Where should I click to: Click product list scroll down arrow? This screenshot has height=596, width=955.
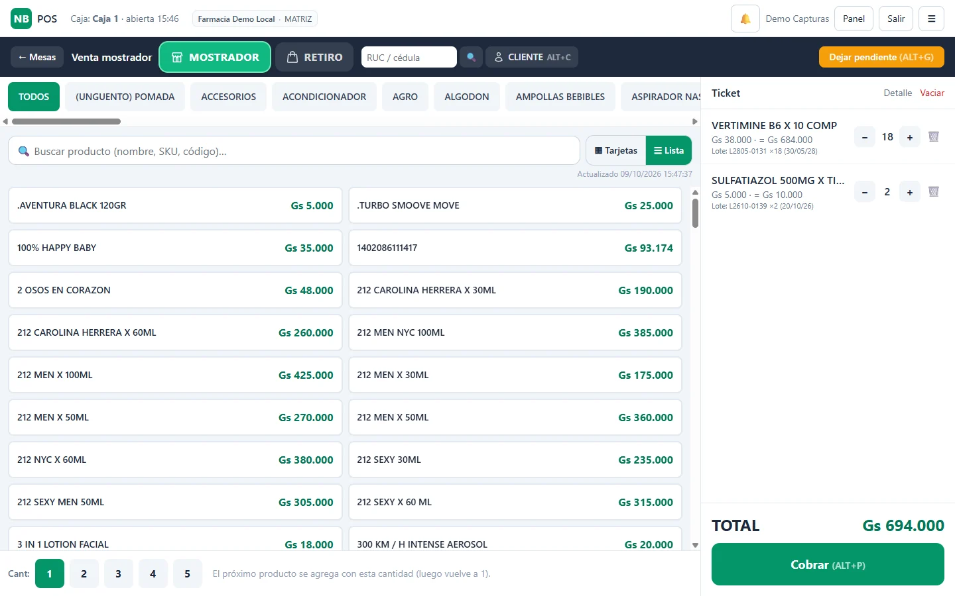[x=695, y=546]
